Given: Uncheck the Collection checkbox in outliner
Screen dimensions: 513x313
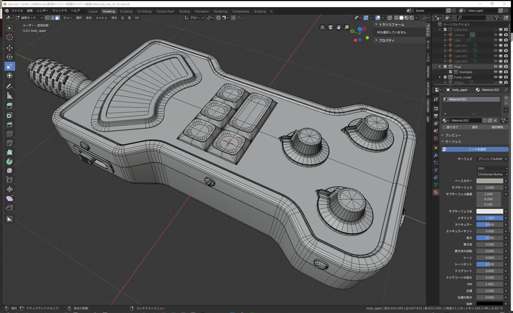Looking at the screenshot, I should tap(445, 29).
